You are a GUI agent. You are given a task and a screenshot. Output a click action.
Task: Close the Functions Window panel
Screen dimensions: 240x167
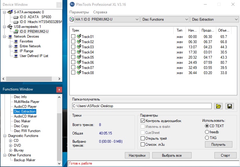point(59,90)
